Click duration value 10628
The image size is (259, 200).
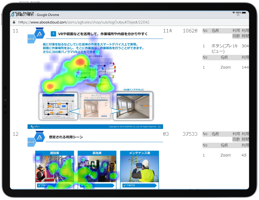click(190, 31)
